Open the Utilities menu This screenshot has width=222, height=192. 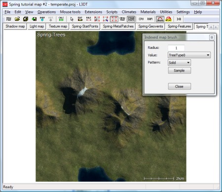click(166, 12)
